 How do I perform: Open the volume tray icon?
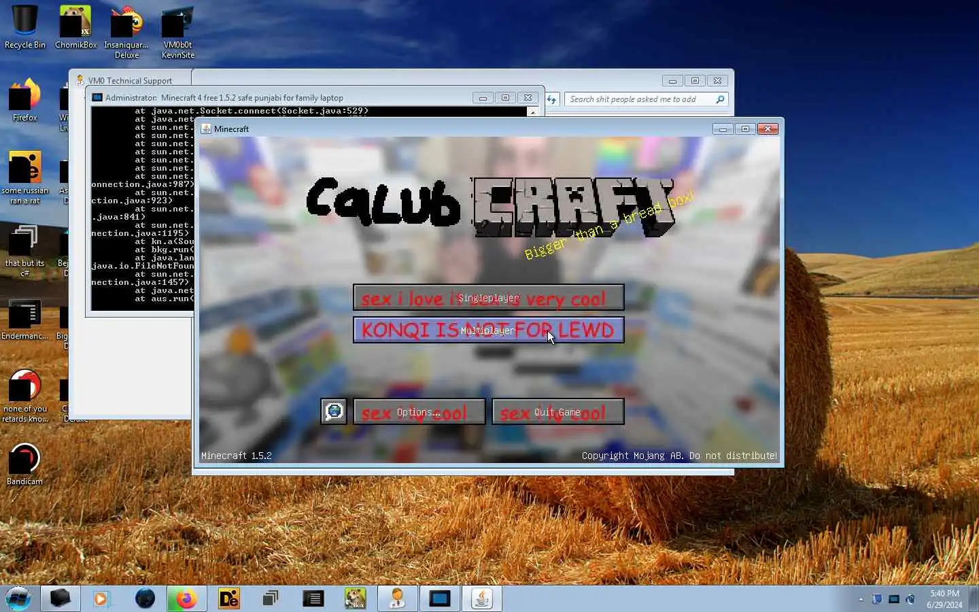(911, 599)
